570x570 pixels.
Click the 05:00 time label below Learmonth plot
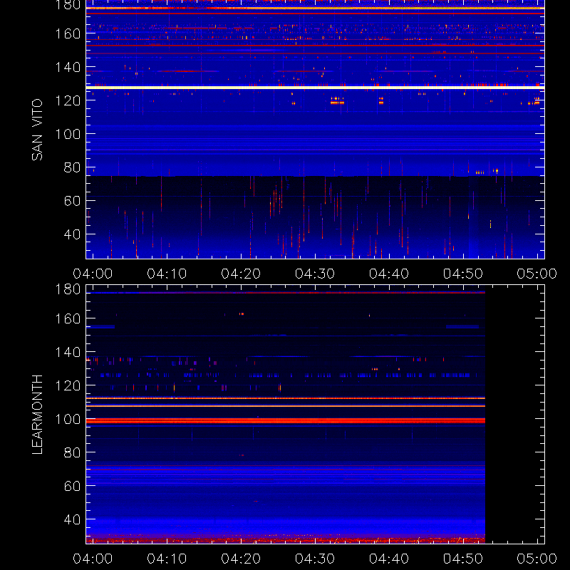pos(537,559)
